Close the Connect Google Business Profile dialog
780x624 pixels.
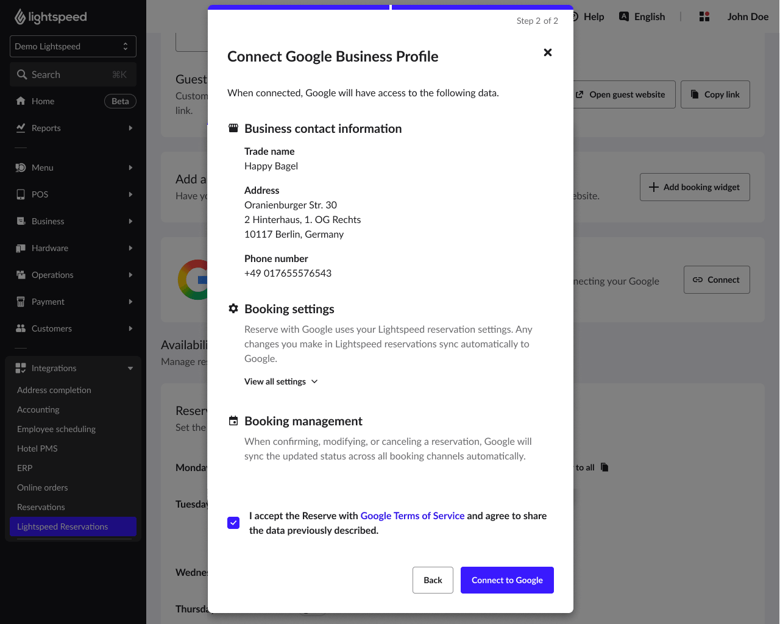pos(548,52)
